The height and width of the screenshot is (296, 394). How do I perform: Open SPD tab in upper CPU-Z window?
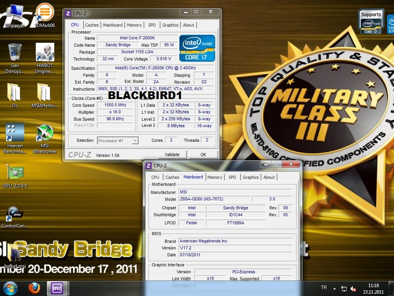(x=152, y=25)
